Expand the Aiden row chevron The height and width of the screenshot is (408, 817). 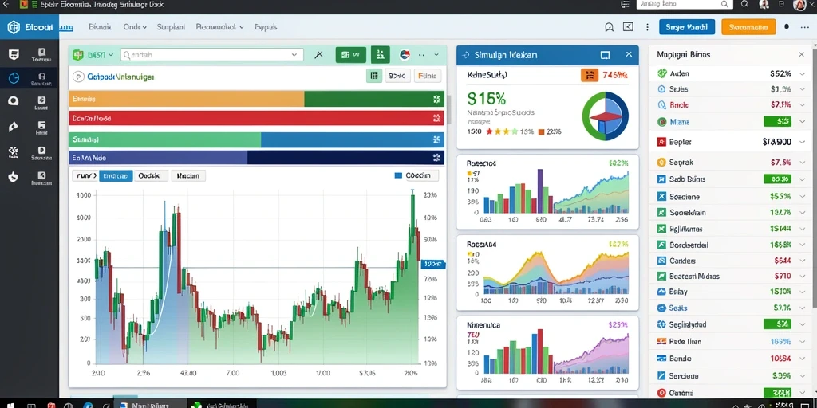pos(802,74)
